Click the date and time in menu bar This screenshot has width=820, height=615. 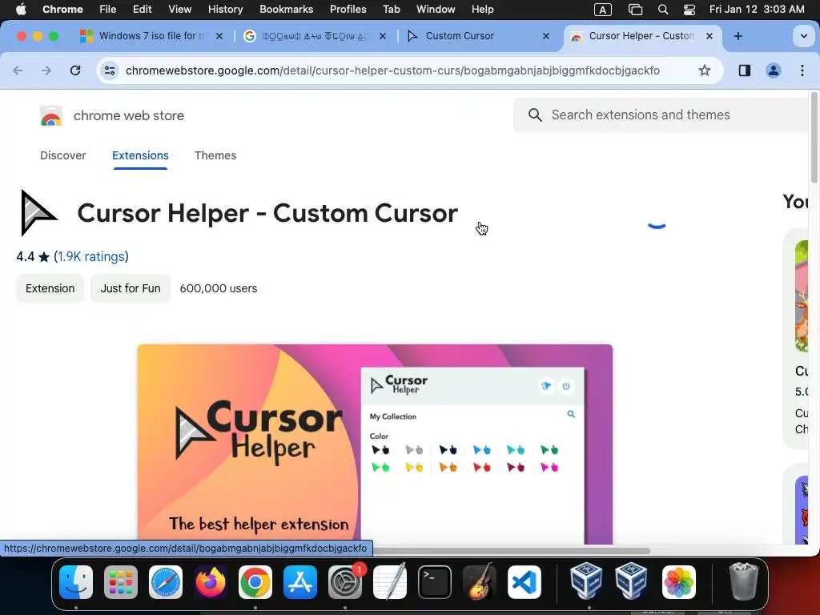coord(757,9)
